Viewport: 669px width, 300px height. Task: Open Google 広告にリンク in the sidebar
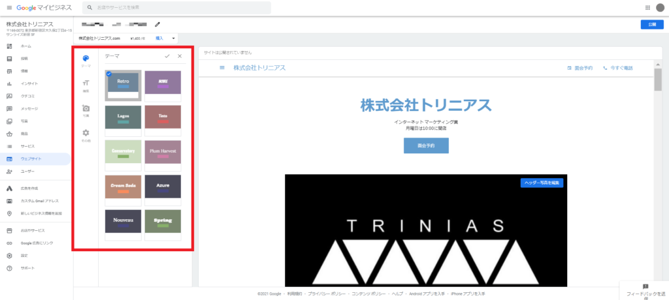point(36,243)
